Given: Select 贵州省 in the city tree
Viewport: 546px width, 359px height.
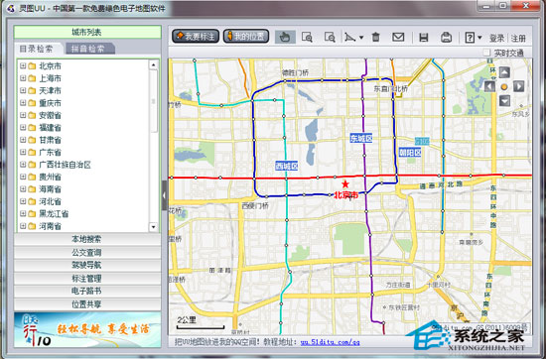Looking at the screenshot, I should (50, 178).
